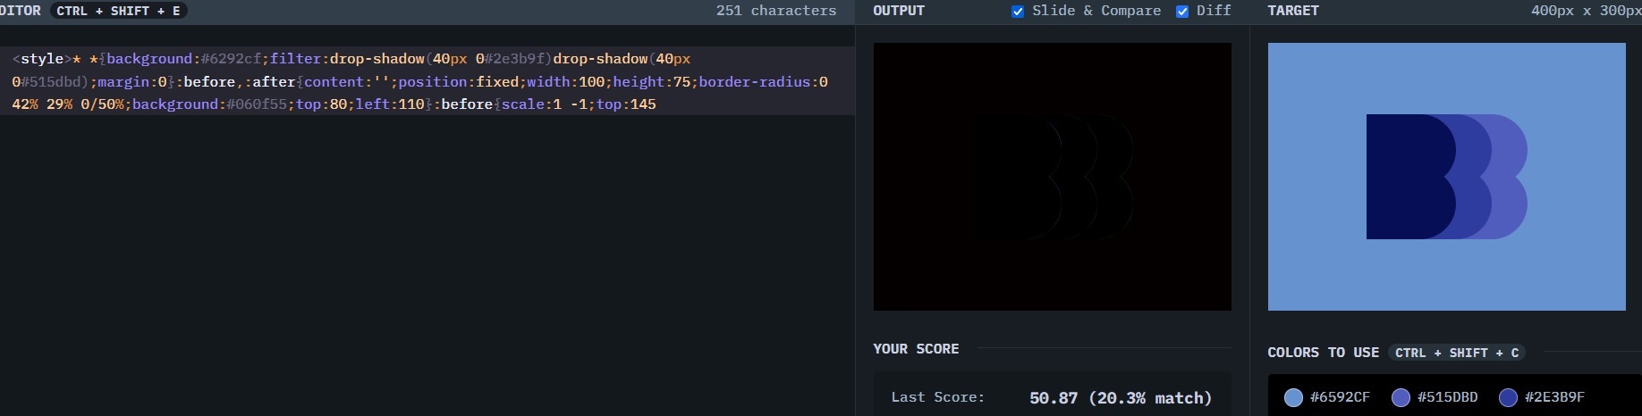Click the '50.87 (20.3% match)' score value
1642x416 pixels.
coord(1121,398)
